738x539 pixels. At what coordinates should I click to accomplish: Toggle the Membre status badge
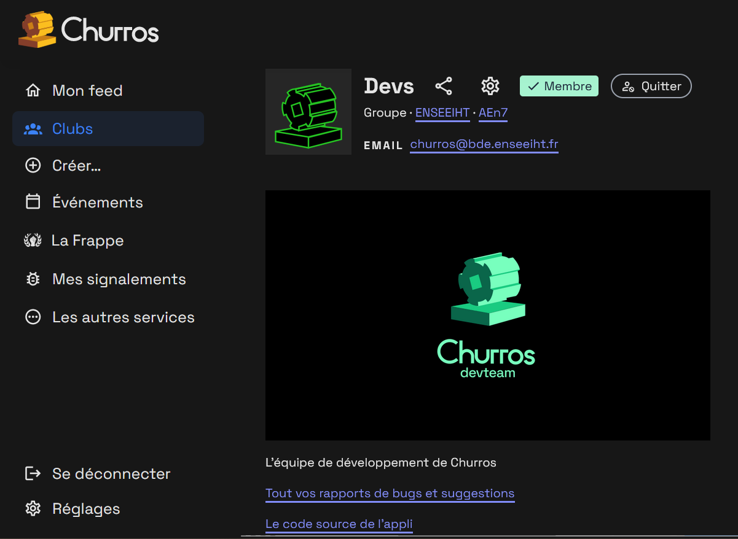[559, 86]
